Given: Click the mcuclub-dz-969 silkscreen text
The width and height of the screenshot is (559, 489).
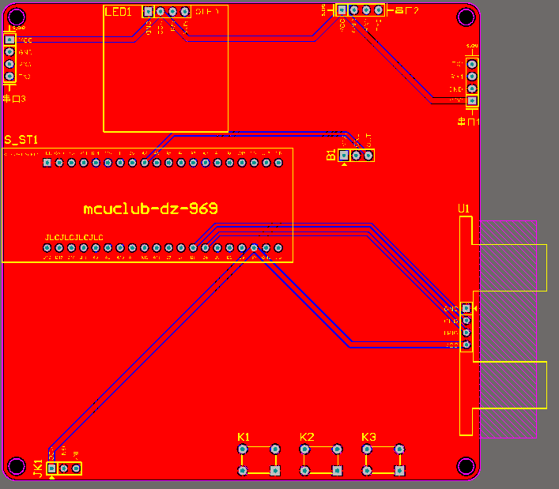Looking at the screenshot, I should tap(150, 209).
